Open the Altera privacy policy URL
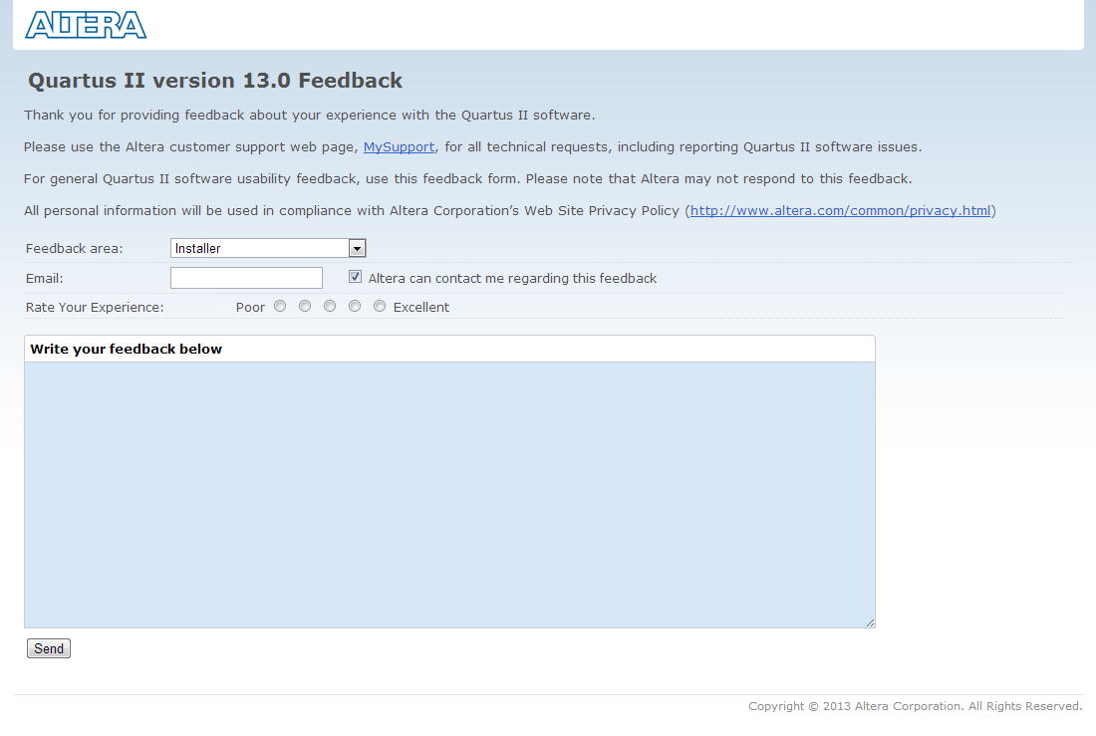Viewport: 1096px width, 736px height. pyautogui.click(x=840, y=210)
